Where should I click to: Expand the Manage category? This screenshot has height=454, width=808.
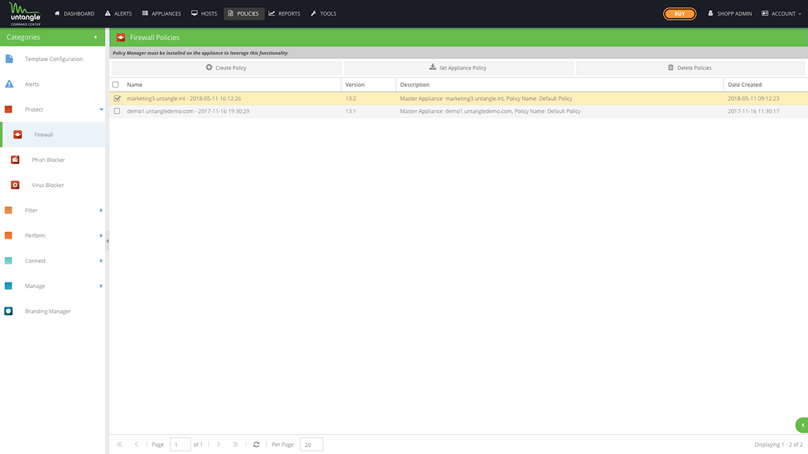(x=102, y=286)
